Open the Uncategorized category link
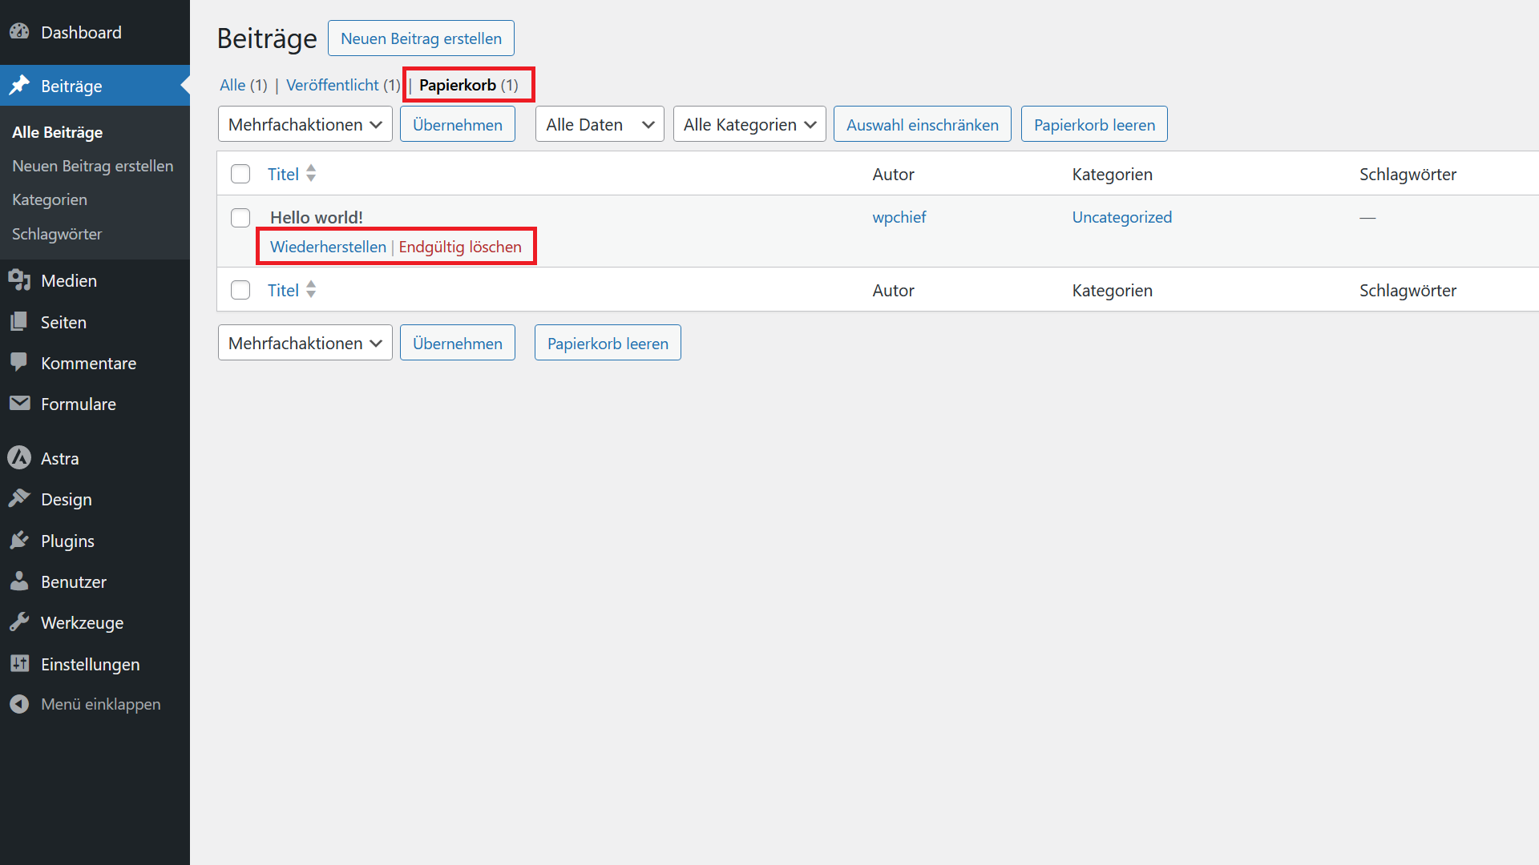Screen dimensions: 1539x865 1122,217
